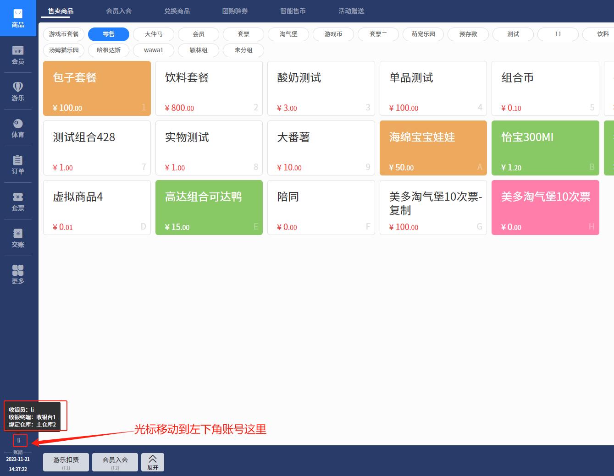The width and height of the screenshot is (614, 476).
Task: Add 实物测试 product card
Action: [209, 148]
